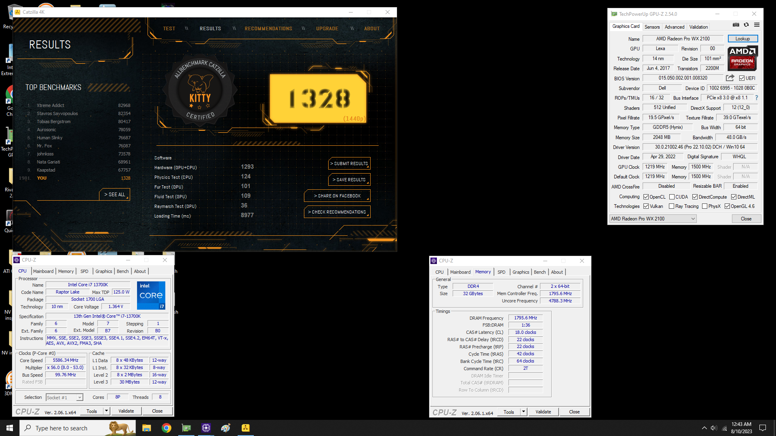Click Validate in left CPU-Z

point(126,411)
